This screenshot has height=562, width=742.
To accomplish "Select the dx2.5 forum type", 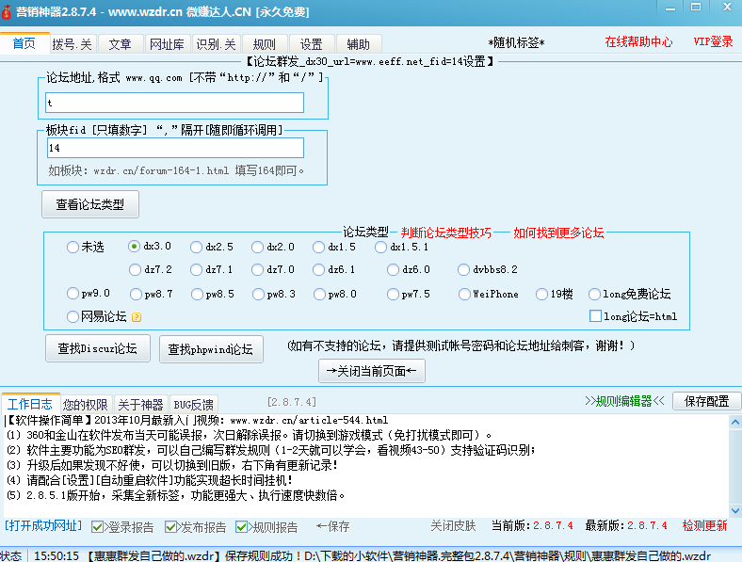I will click(x=196, y=247).
